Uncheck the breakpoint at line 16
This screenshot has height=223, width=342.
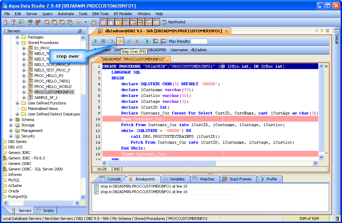coord(96,192)
